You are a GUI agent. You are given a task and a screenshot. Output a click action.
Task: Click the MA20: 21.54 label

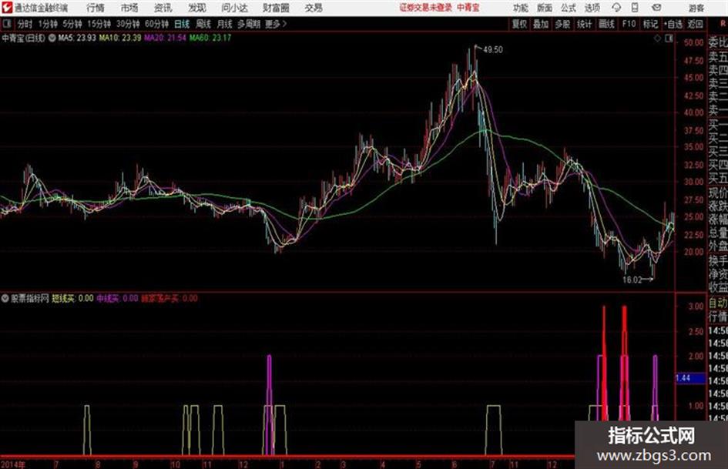pyautogui.click(x=166, y=38)
